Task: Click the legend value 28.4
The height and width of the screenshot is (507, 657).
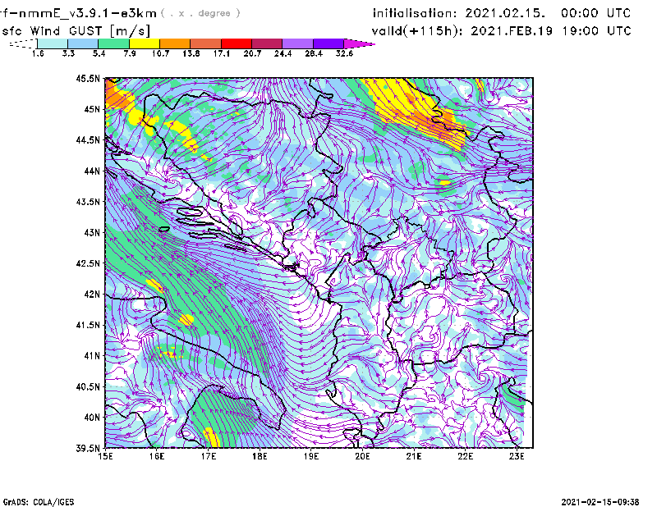Action: [314, 53]
